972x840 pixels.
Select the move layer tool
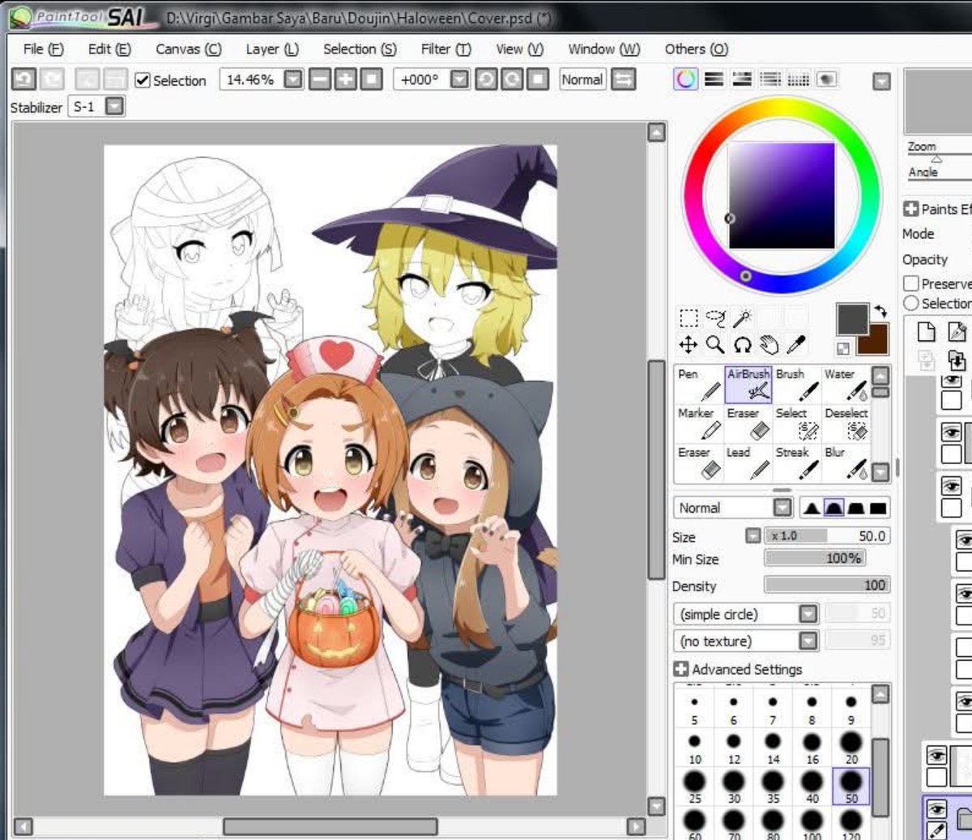[x=688, y=345]
